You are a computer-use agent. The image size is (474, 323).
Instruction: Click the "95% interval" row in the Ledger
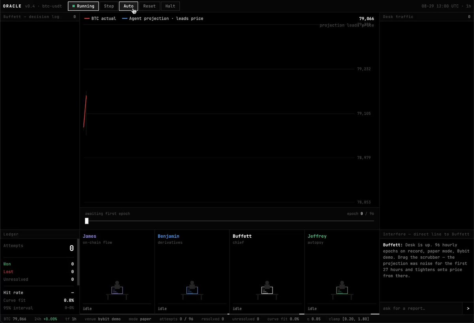point(39,308)
